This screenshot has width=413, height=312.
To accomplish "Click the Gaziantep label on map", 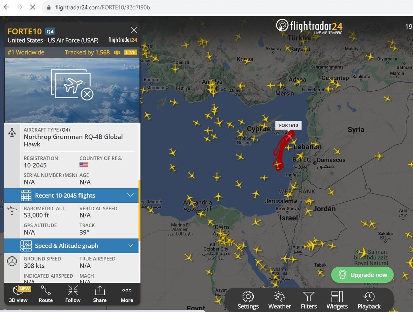I will point(335,78).
